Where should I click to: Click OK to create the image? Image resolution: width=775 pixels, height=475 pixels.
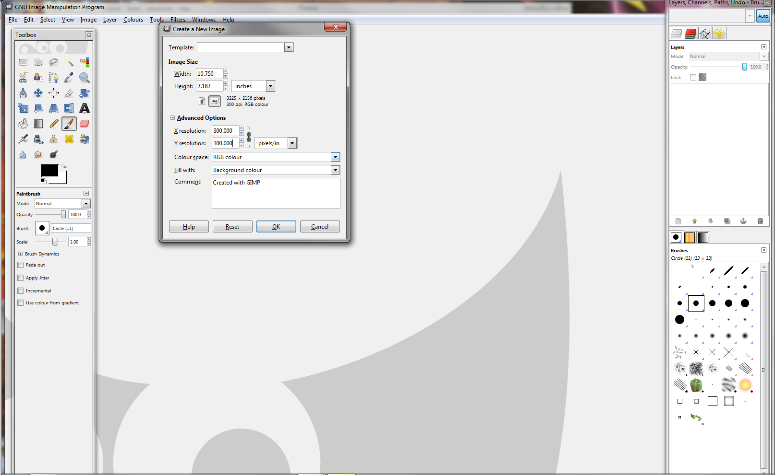click(276, 227)
